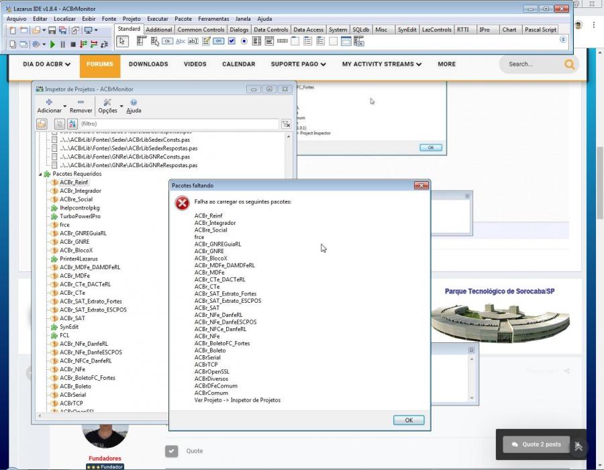The height and width of the screenshot is (470, 604).
Task: Open the Arquivo menu
Action: click(17, 19)
